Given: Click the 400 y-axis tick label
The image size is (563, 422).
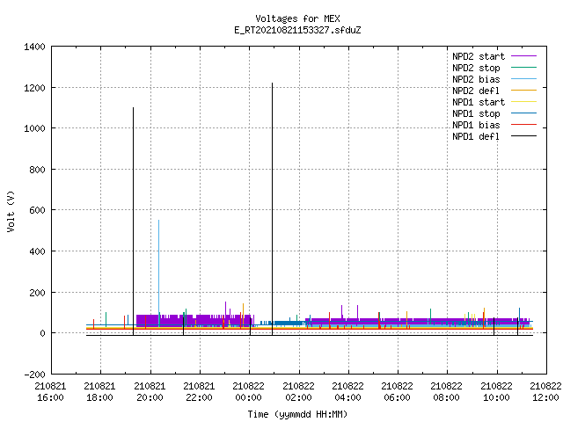Looking at the screenshot, I should click(37, 251).
